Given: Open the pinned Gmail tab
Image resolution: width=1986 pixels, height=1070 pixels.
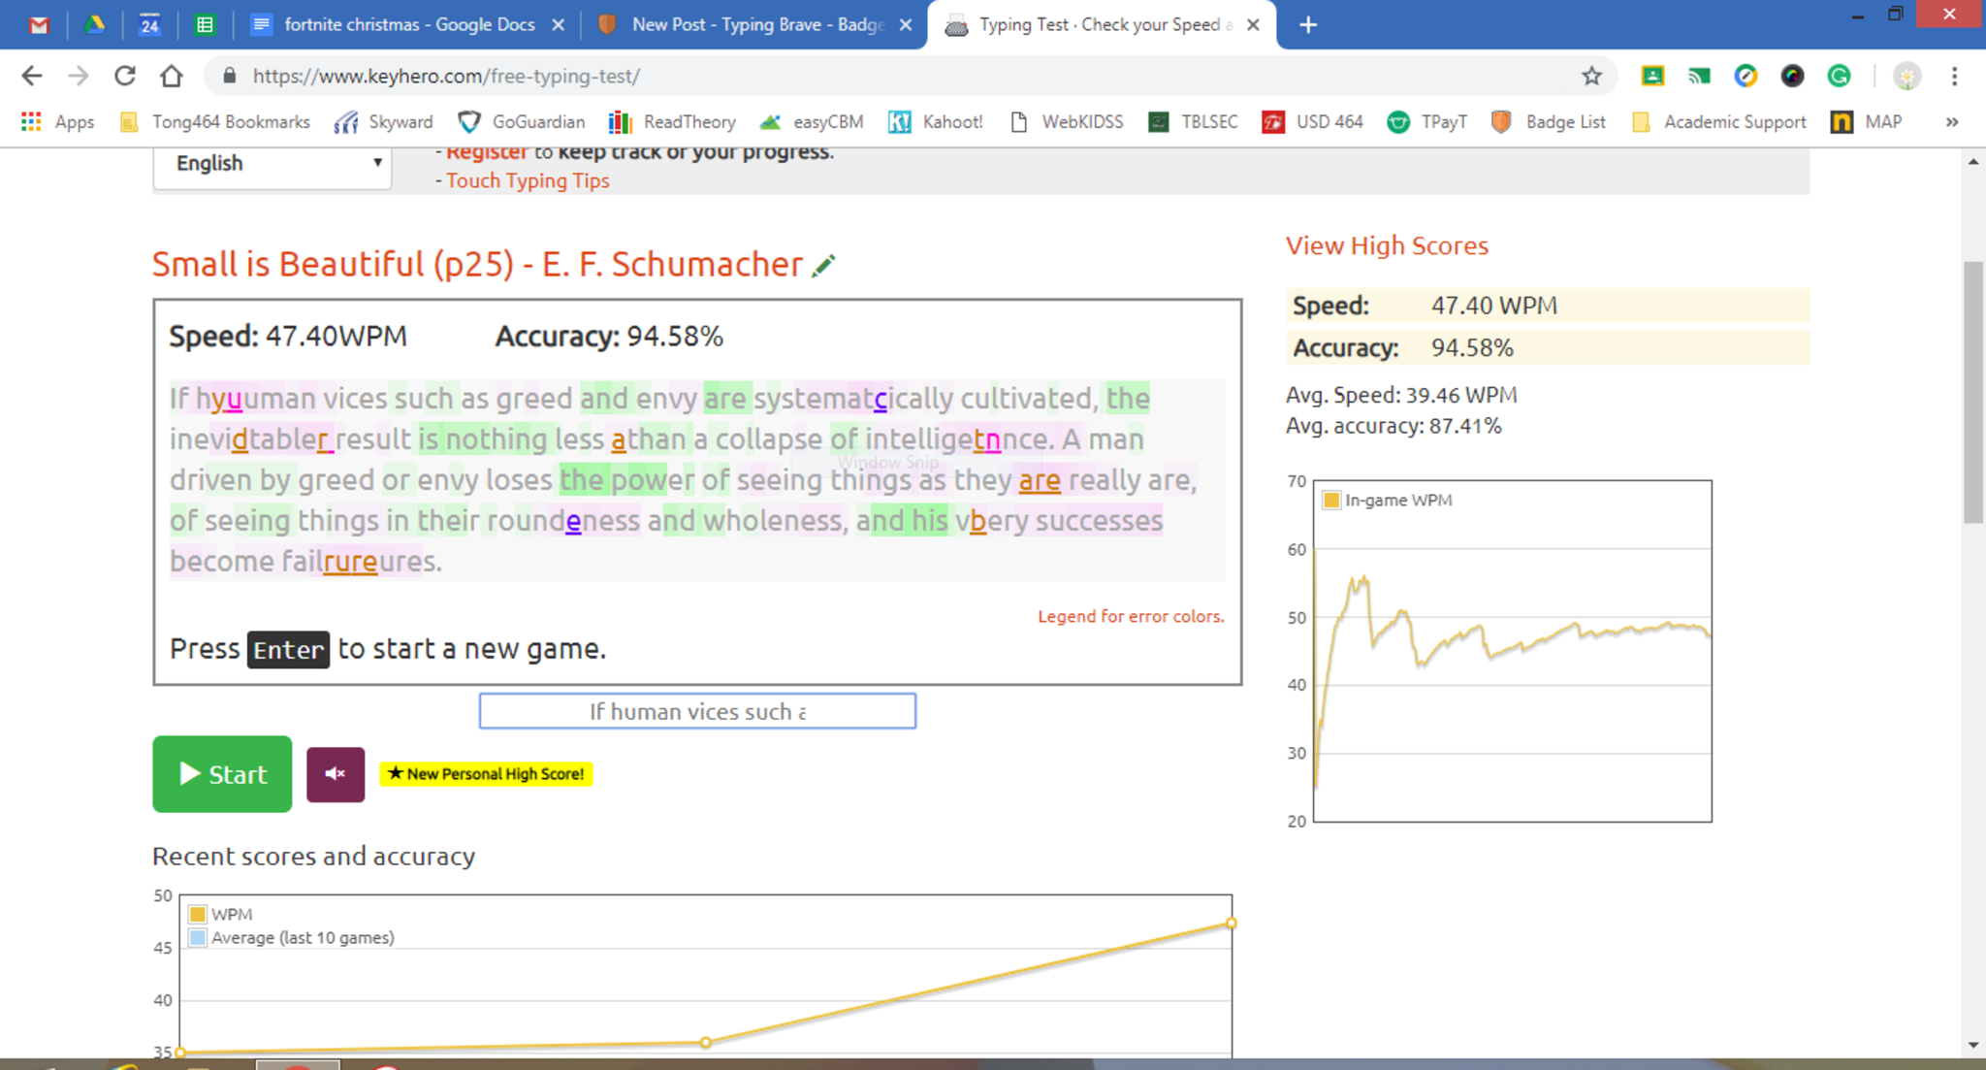Looking at the screenshot, I should coord(39,24).
